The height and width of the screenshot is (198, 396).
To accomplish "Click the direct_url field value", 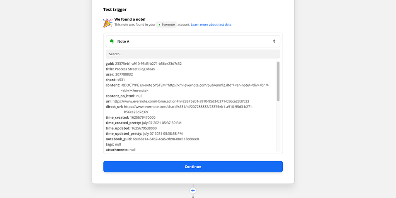I will point(188,109).
